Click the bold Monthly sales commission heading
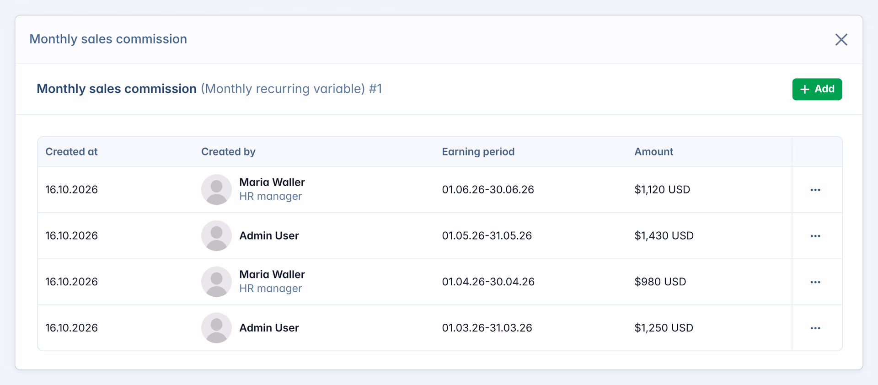The height and width of the screenshot is (385, 878). coord(117,89)
